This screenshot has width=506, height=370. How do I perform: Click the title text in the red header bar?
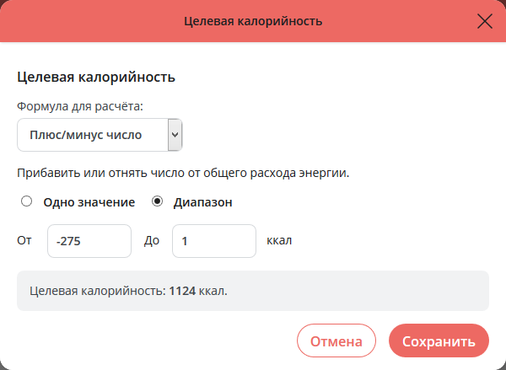click(x=253, y=21)
